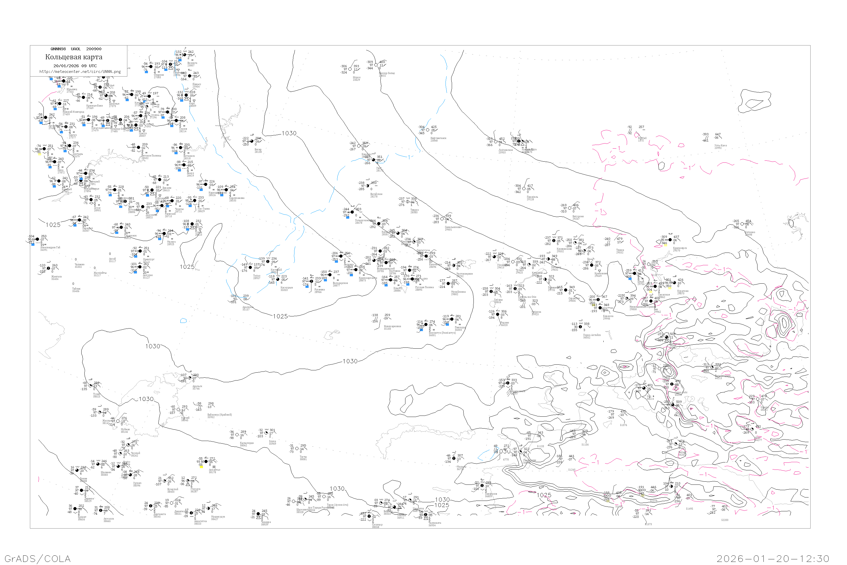
Task: Click the '20/01/2026 09 UTC' date text
Action: point(75,66)
